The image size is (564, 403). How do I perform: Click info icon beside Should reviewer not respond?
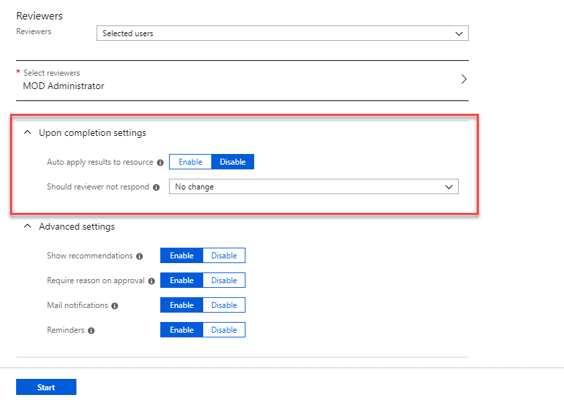(x=156, y=187)
